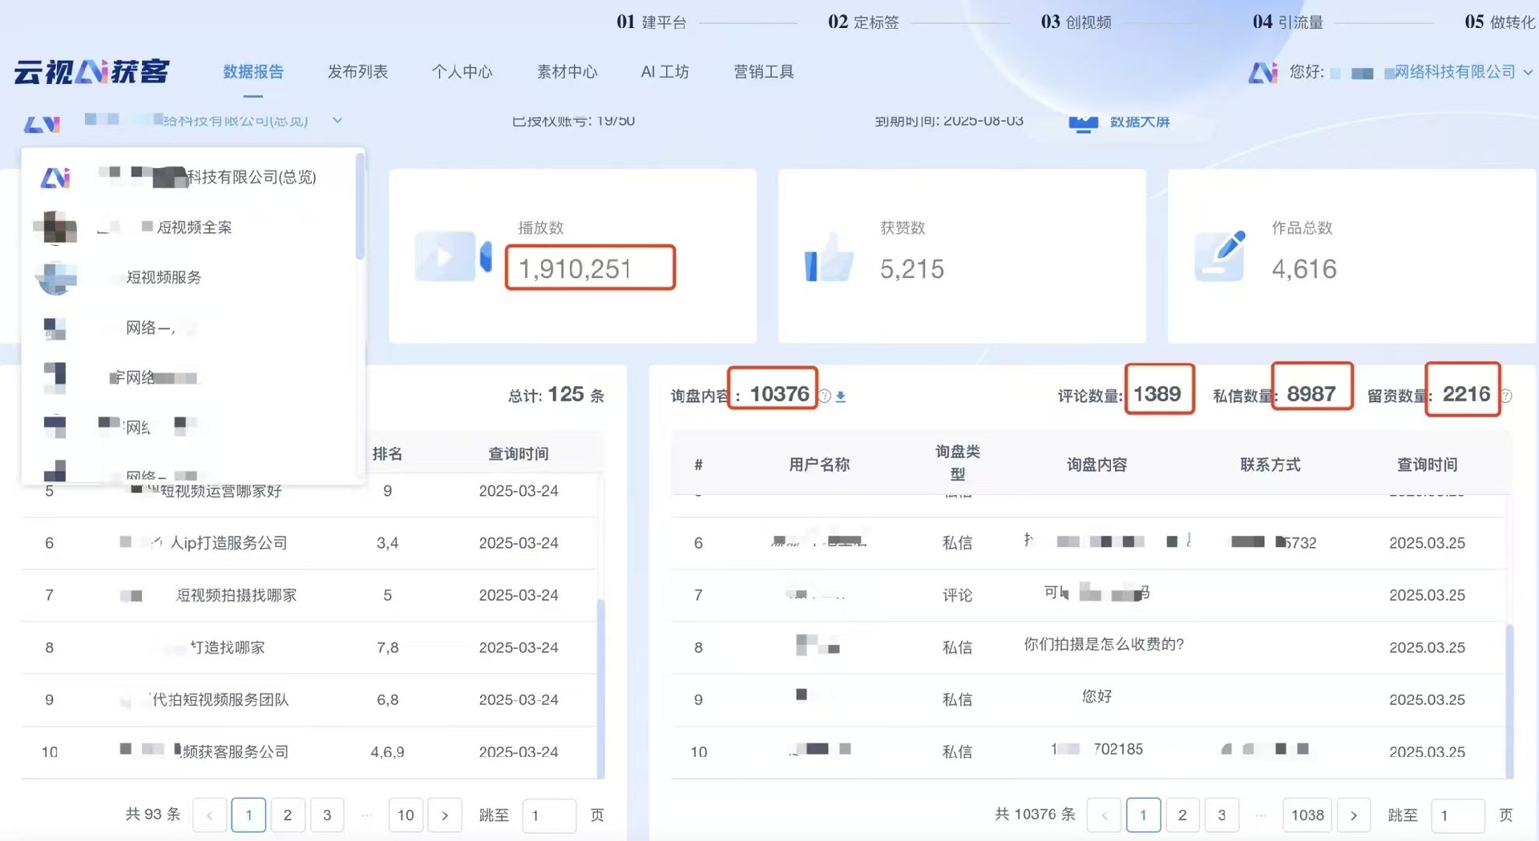Jump to page 1038 of inquiry list
1539x841 pixels.
[1307, 815]
